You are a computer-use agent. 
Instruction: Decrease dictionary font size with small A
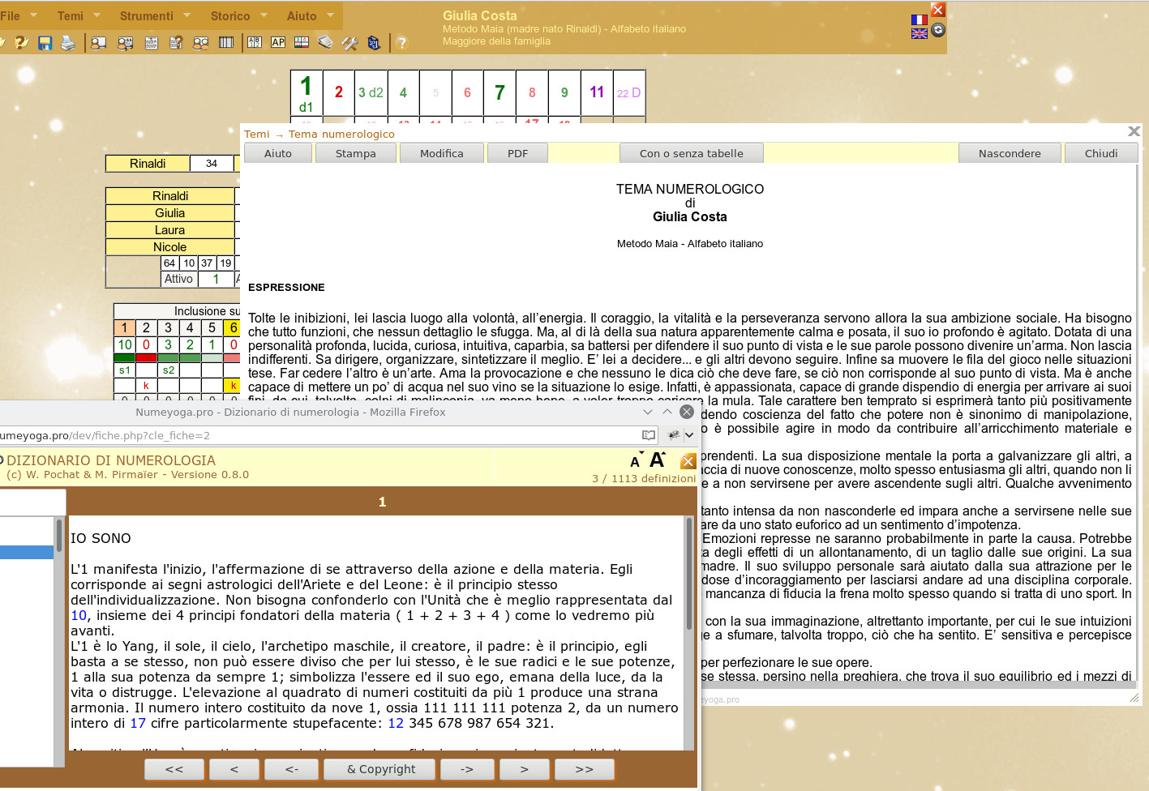636,462
